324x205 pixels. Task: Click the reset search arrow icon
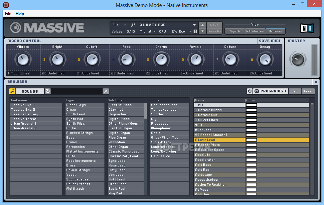[x=48, y=91]
